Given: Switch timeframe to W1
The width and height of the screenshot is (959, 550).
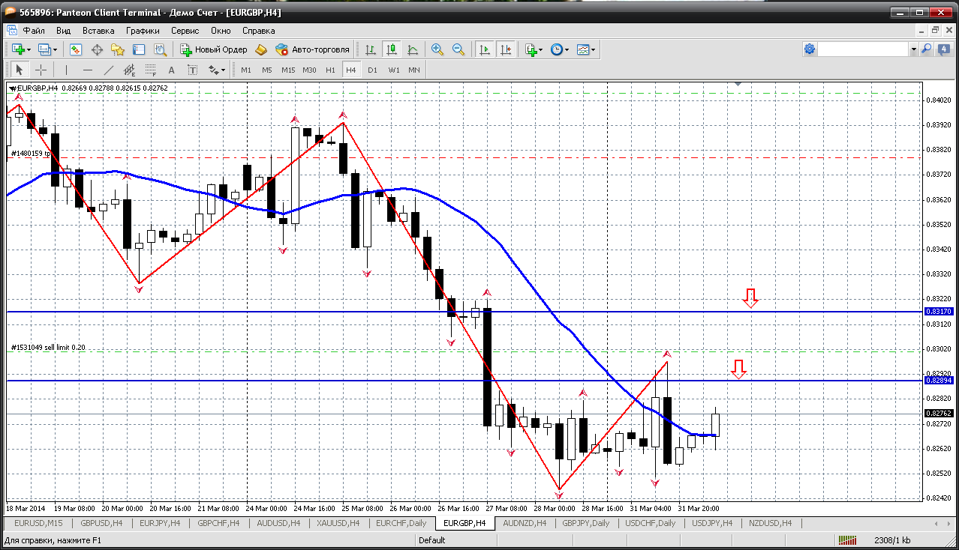Looking at the screenshot, I should coord(393,70).
